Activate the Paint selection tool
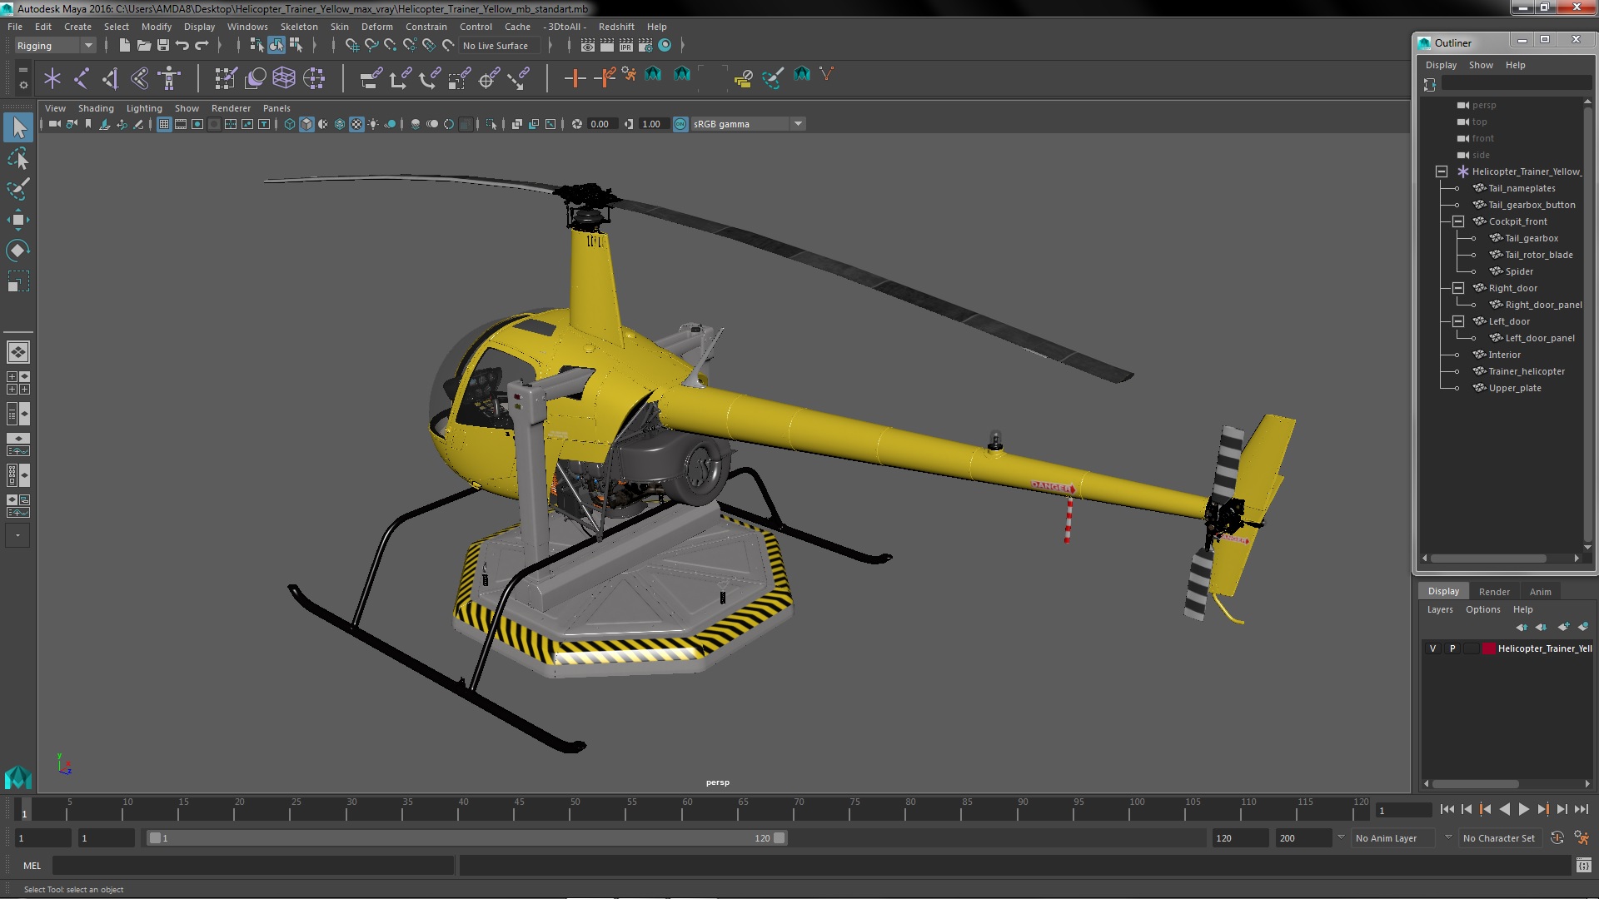The width and height of the screenshot is (1599, 899). coord(18,189)
